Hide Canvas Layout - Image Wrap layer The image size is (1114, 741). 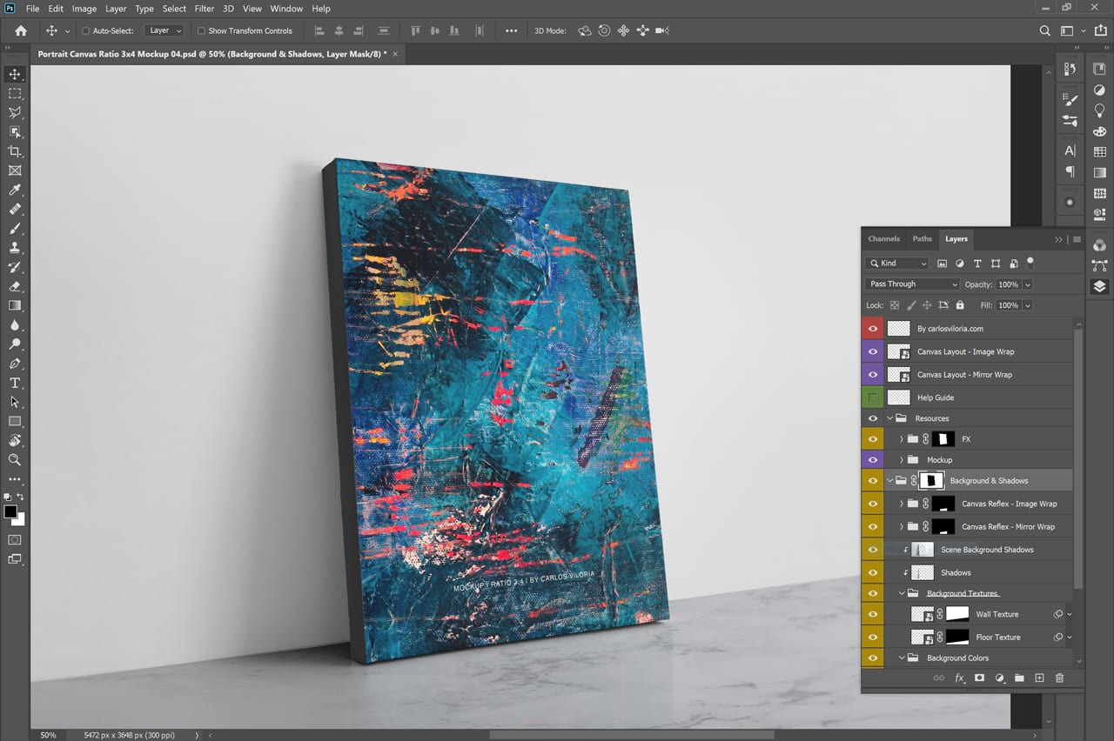click(873, 351)
